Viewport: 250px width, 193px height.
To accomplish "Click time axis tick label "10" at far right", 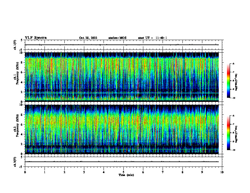I will click(x=222, y=172).
